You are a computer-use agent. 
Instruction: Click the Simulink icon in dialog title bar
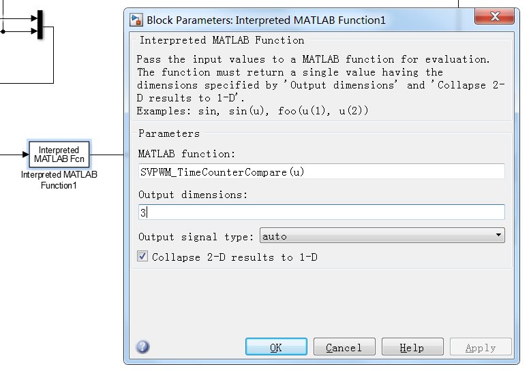(x=136, y=20)
